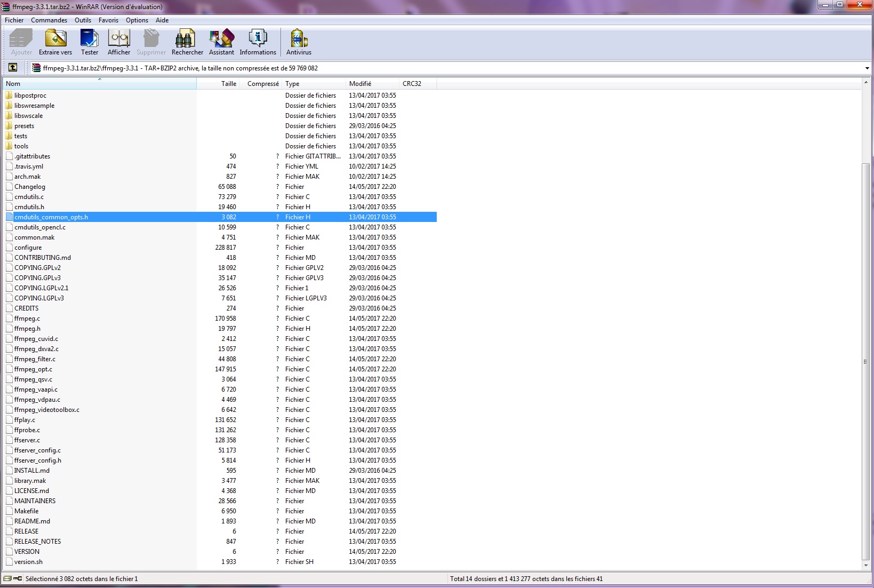This screenshot has height=588, width=874.
Task: Sort by the Compressé column header
Action: click(261, 84)
